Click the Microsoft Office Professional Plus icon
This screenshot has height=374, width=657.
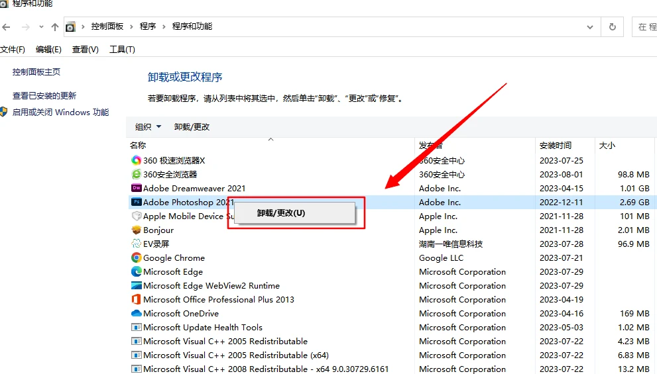pos(136,299)
